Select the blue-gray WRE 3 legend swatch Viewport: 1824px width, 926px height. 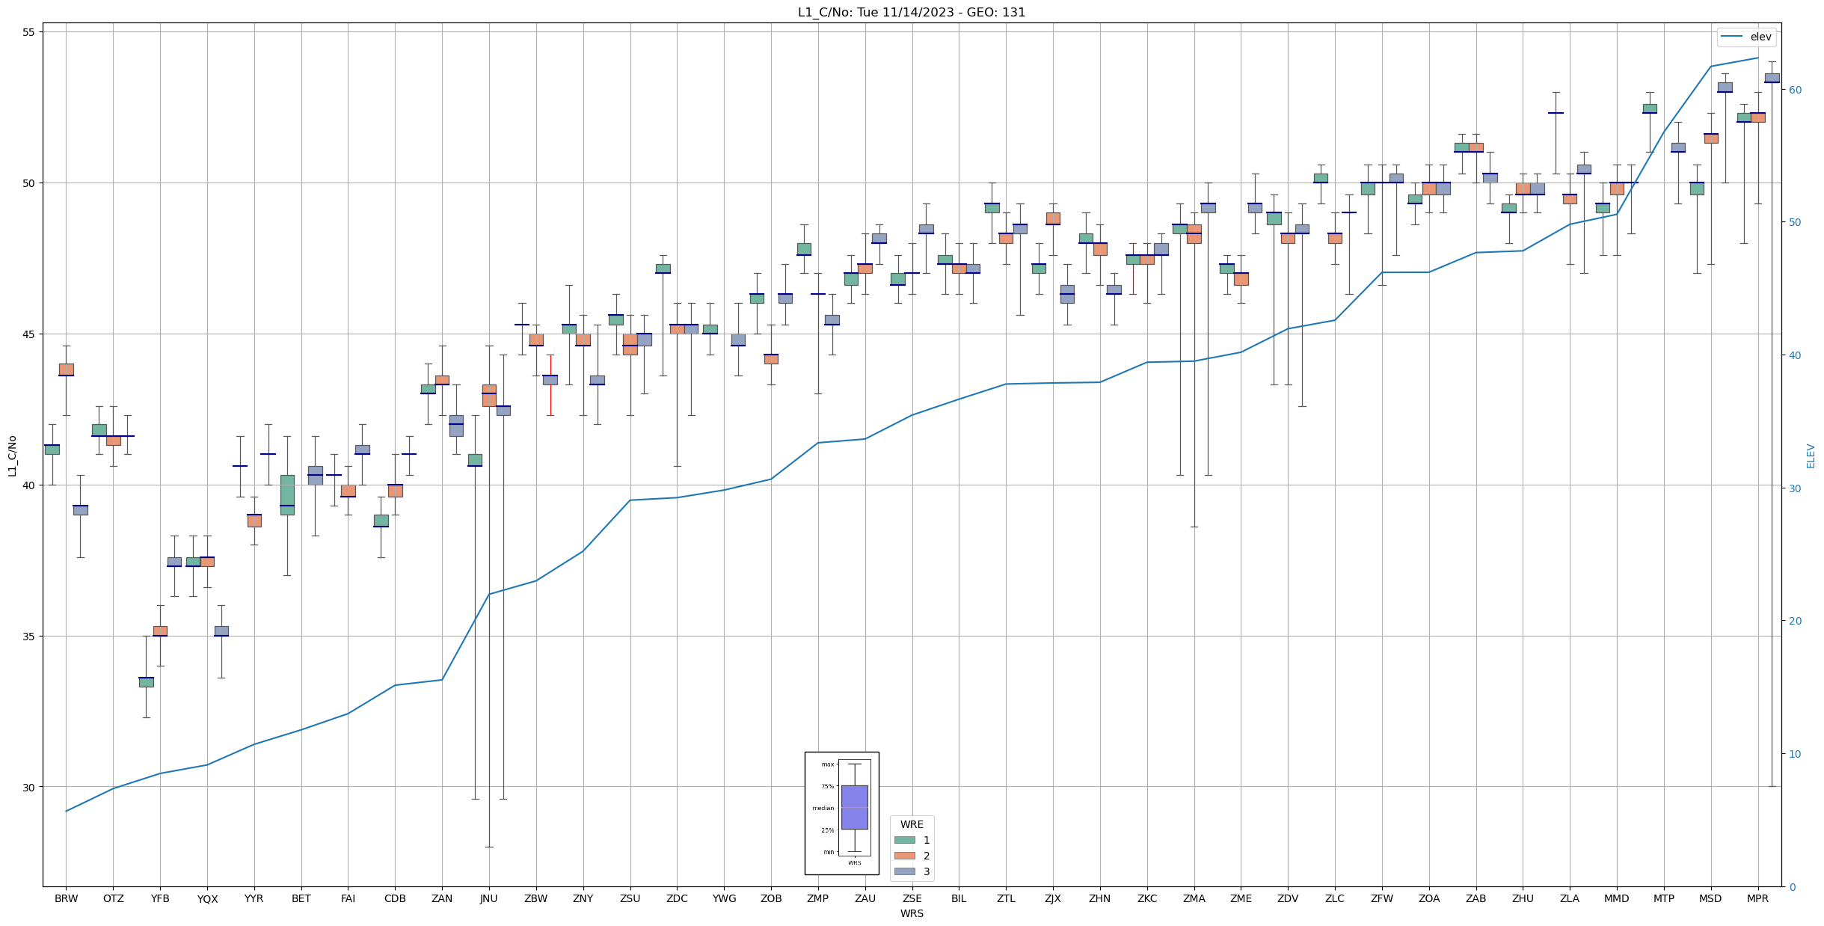coord(905,871)
